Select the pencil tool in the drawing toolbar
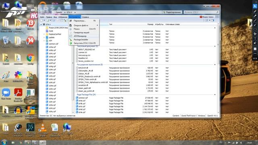258x145 pixels. pyautogui.click(x=255, y=11)
